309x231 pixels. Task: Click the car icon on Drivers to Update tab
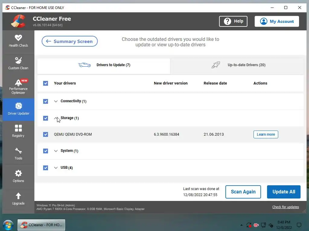click(x=84, y=65)
